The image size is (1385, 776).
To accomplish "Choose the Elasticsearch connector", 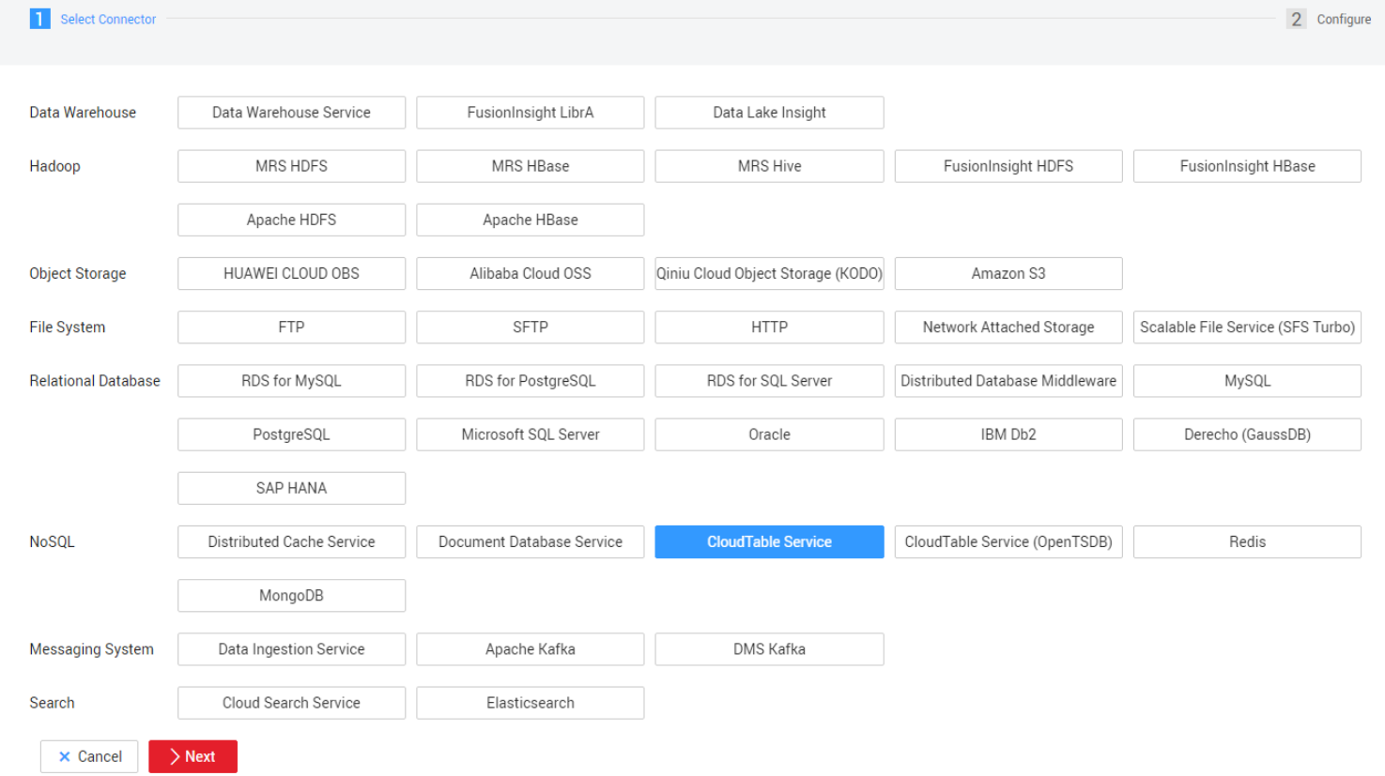I will 531,703.
